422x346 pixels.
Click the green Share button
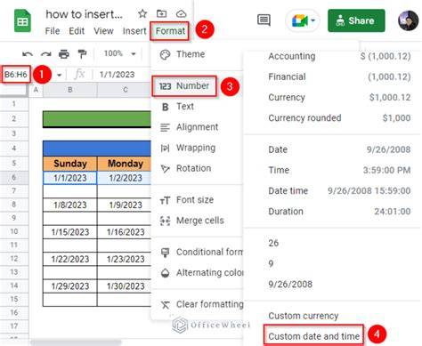356,20
